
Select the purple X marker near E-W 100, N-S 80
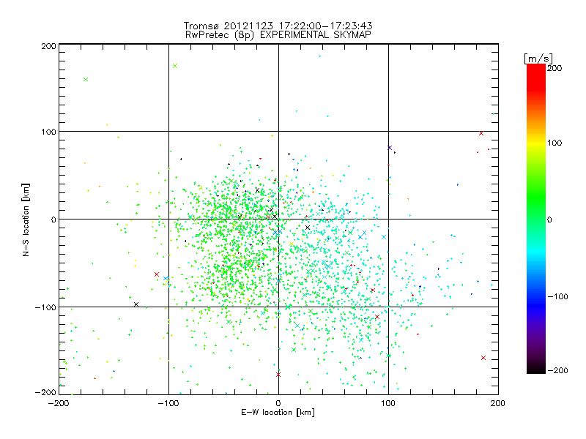point(390,148)
